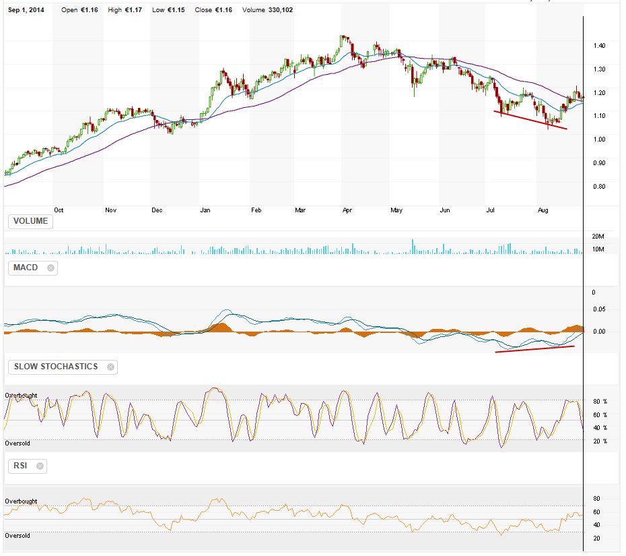Image resolution: width=626 pixels, height=556 pixels.
Task: Click the 1.10 price axis label
Action: (x=599, y=116)
